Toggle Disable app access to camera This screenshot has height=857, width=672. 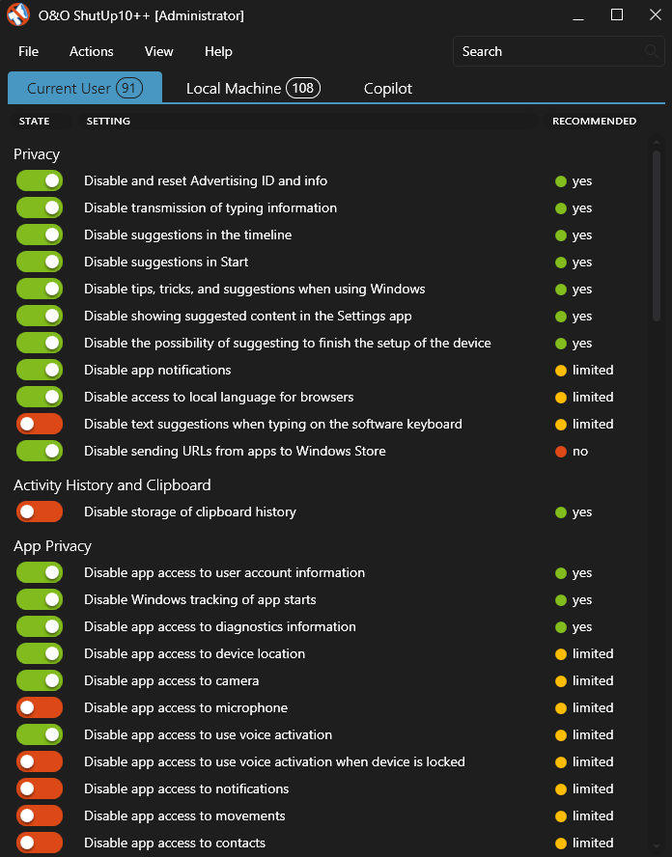[40, 681]
